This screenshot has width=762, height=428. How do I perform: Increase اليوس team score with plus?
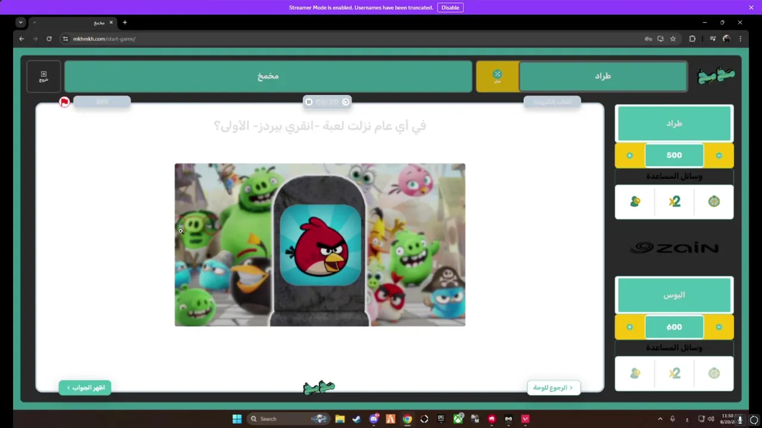[629, 327]
